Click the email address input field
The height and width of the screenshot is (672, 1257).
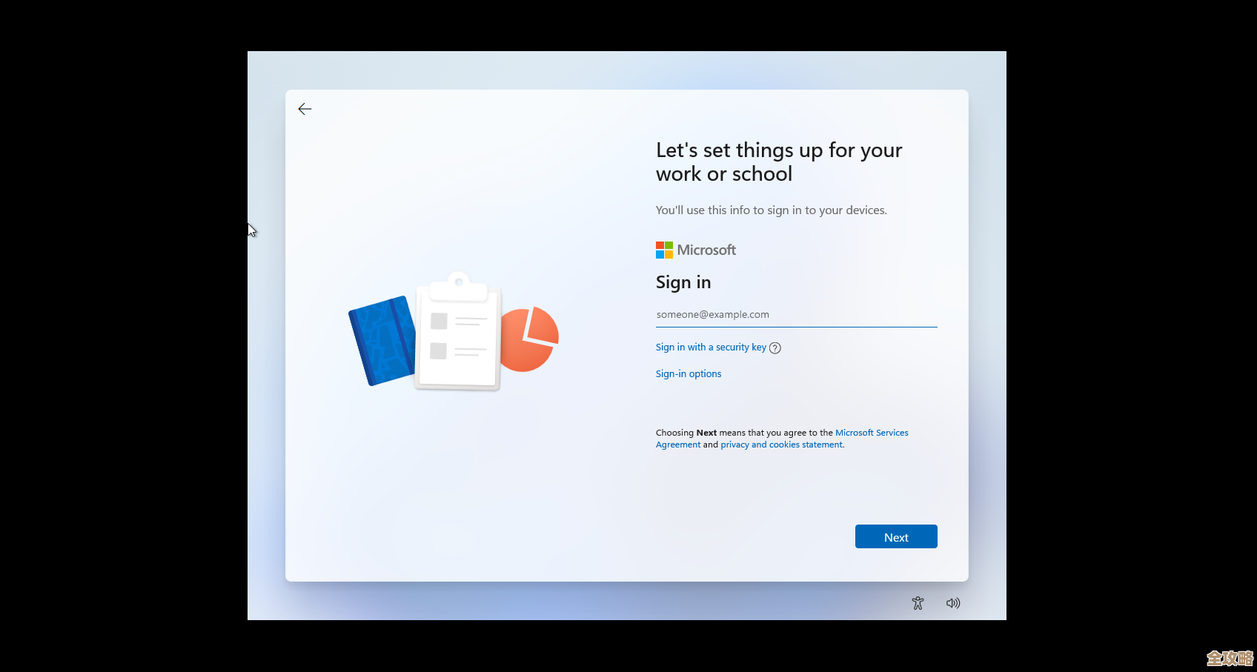coord(795,314)
